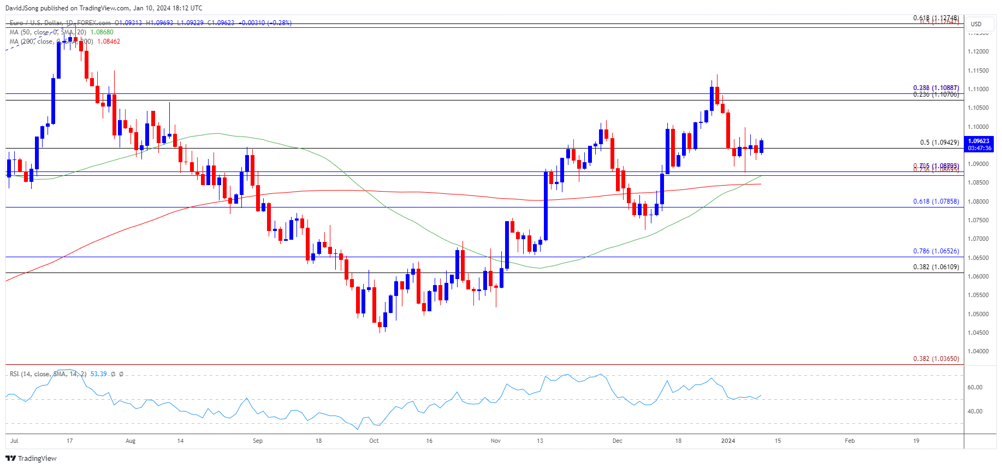Screen dimensions: 1002x468
Task: Click the close value C1.09623 in legend
Action: tap(221, 23)
